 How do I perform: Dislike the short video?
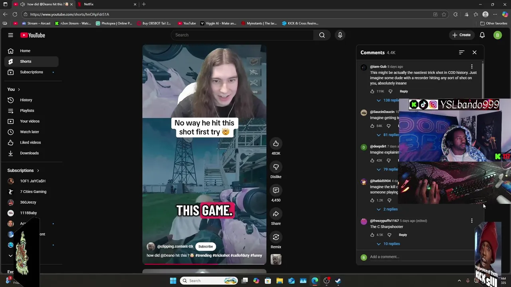click(276, 167)
